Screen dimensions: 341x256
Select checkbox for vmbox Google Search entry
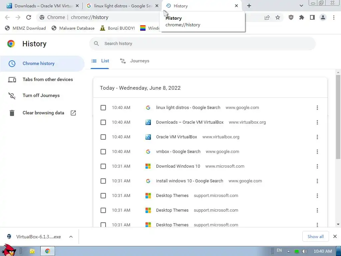tap(103, 152)
